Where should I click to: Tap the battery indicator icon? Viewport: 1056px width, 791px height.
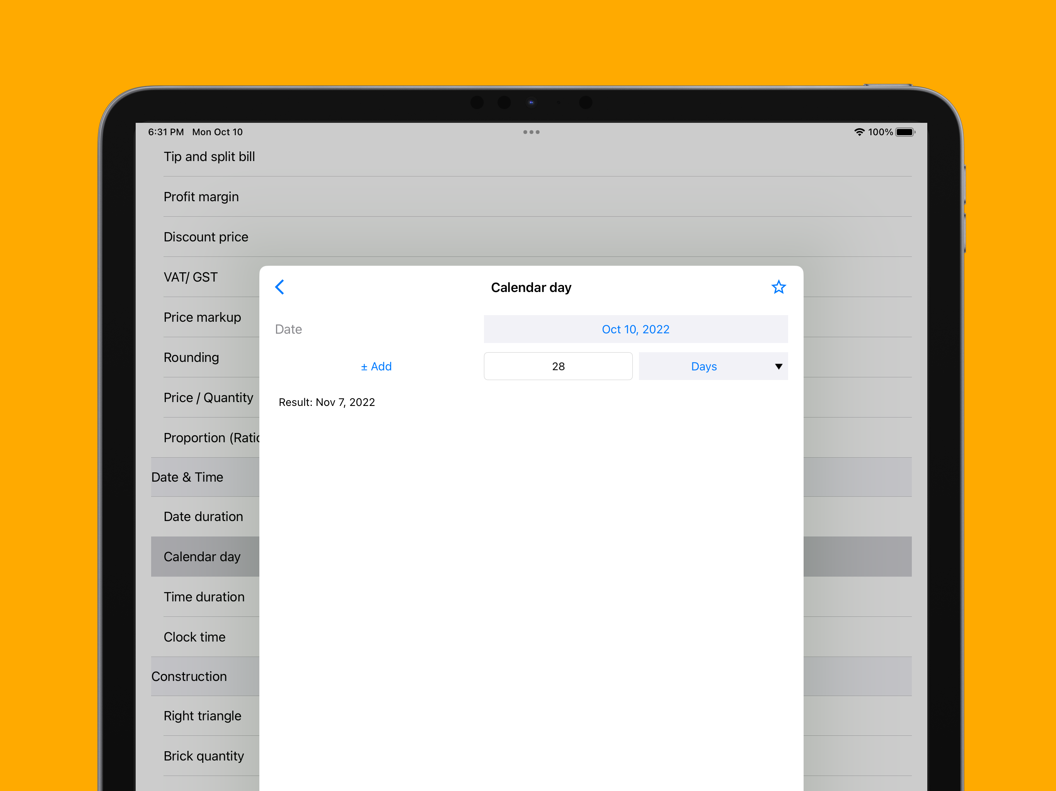904,132
